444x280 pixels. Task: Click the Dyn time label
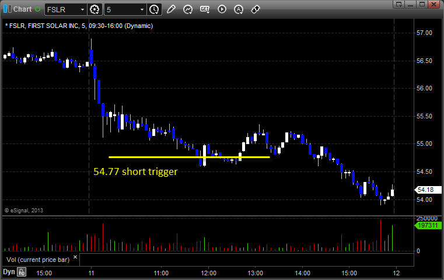coord(9,272)
